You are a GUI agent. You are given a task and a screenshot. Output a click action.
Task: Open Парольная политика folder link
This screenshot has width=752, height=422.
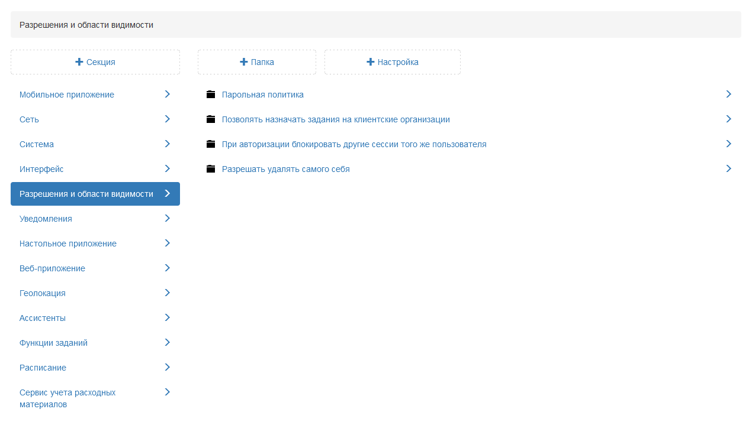tap(262, 95)
